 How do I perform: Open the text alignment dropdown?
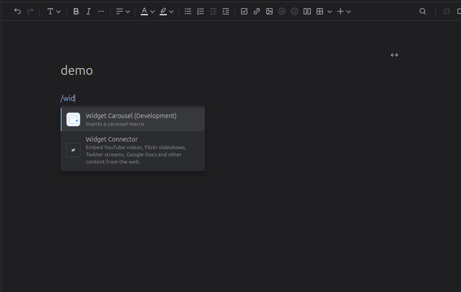coord(123,12)
